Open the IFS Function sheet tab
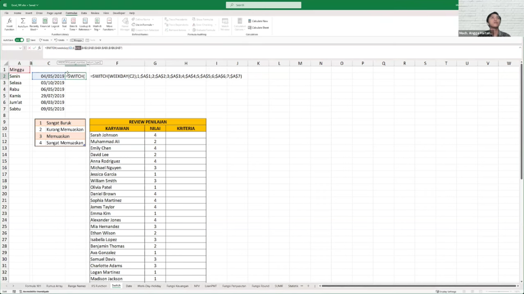This screenshot has height=294, width=524. (99, 286)
